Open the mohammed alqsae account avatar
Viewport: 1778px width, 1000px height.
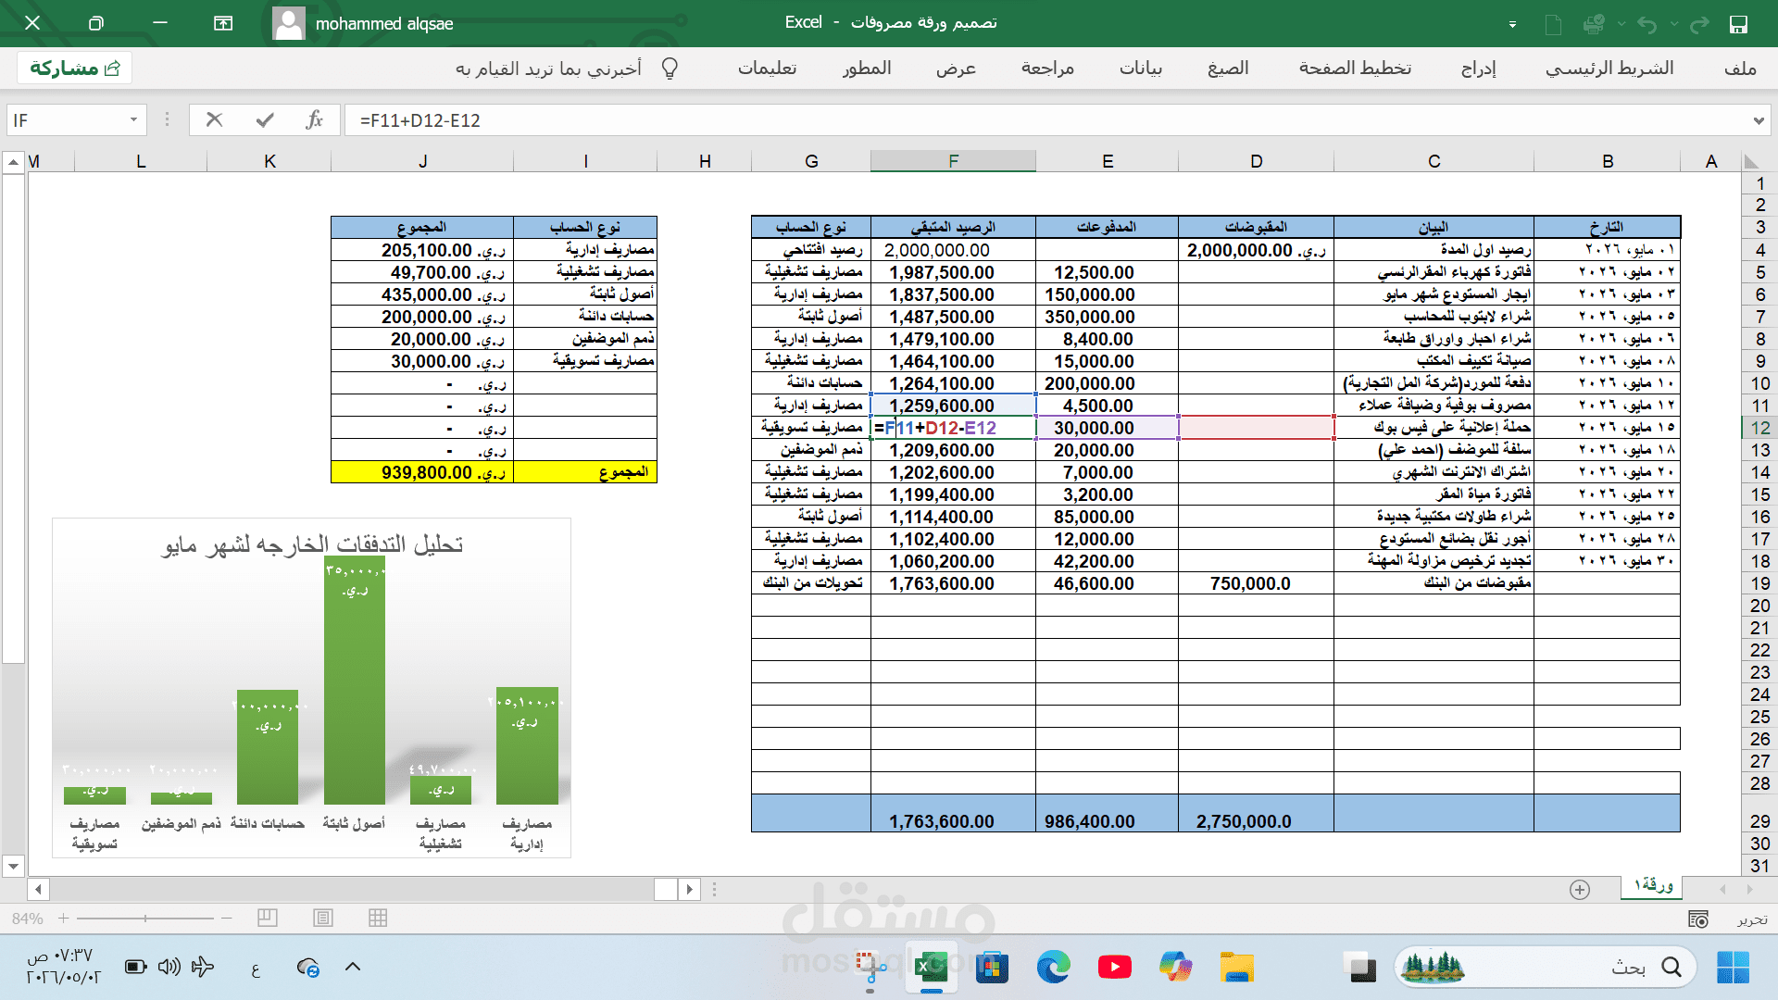click(x=288, y=23)
